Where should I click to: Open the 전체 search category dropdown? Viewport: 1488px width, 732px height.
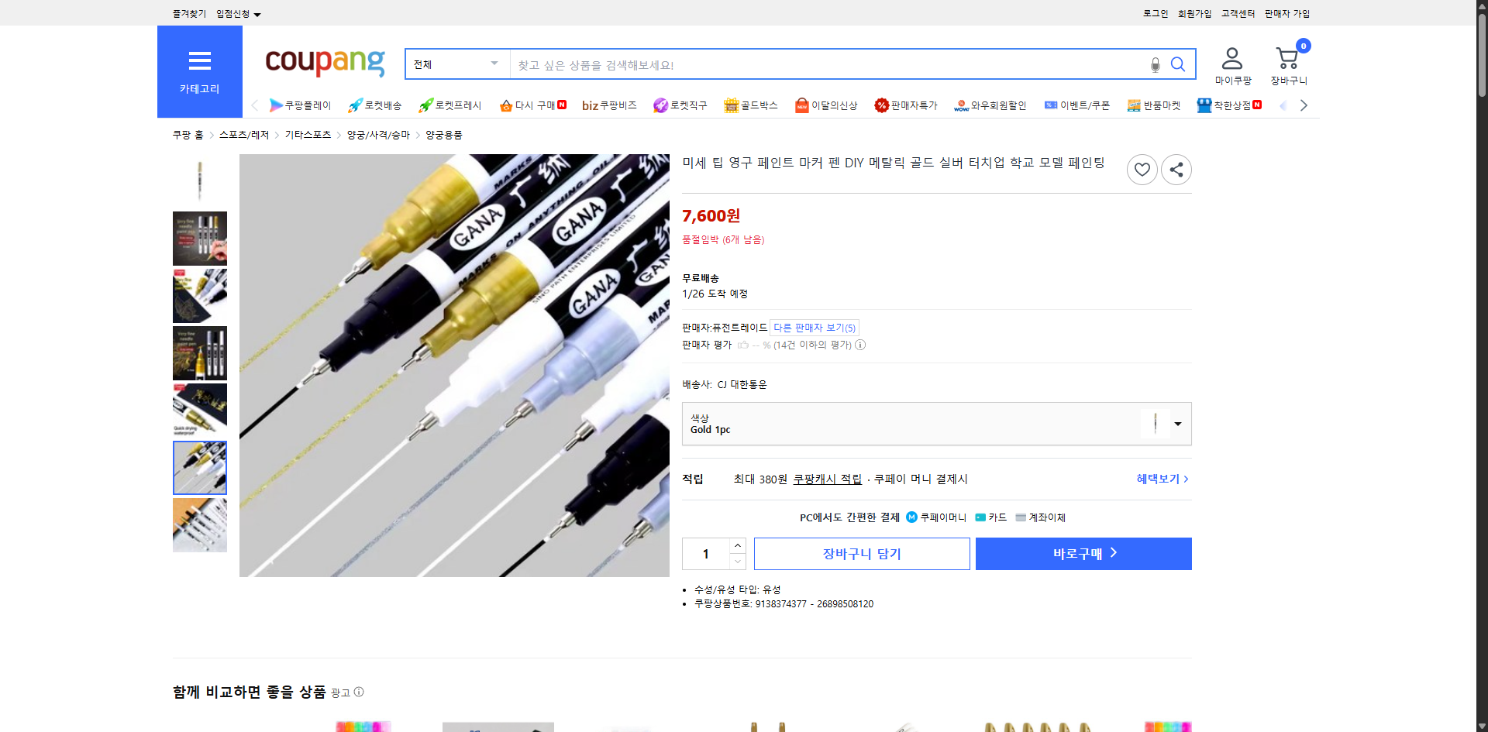[456, 64]
